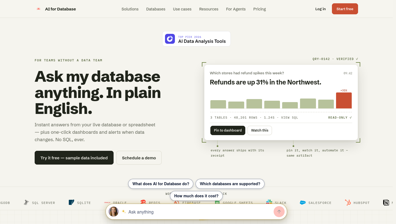Send the message with the arrow button
The width and height of the screenshot is (396, 224).
click(279, 212)
